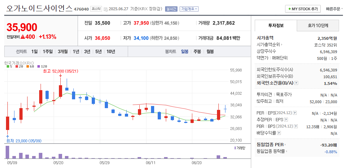
Task: Click the change rate +1.13%
Action: pyautogui.click(x=48, y=37)
